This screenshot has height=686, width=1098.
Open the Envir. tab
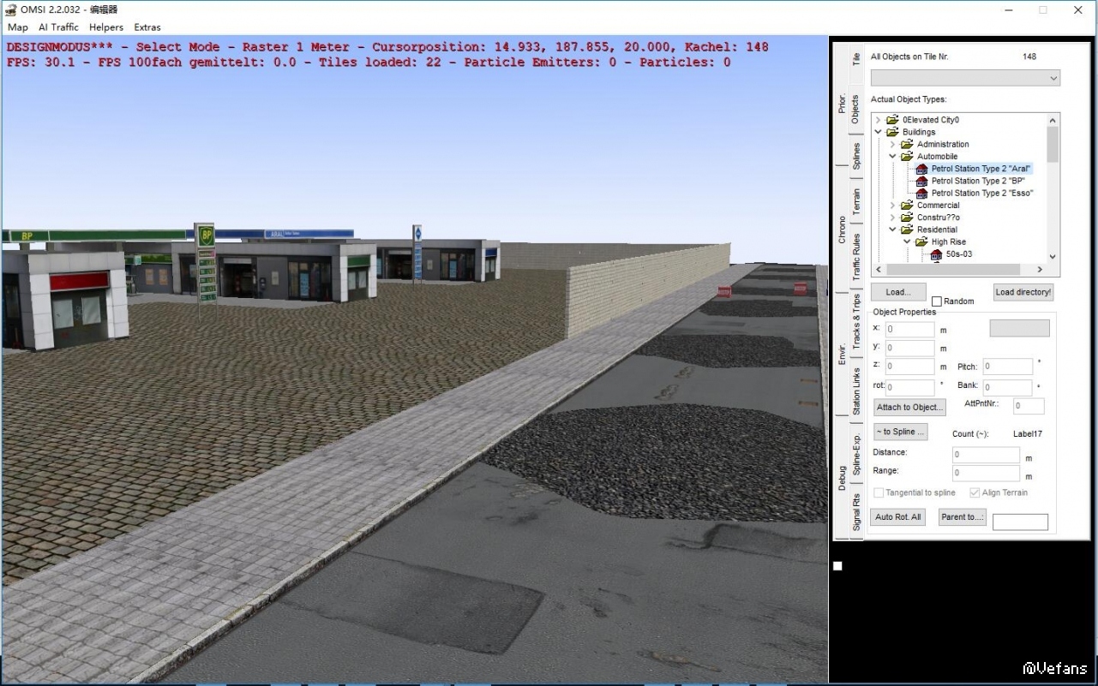[842, 354]
